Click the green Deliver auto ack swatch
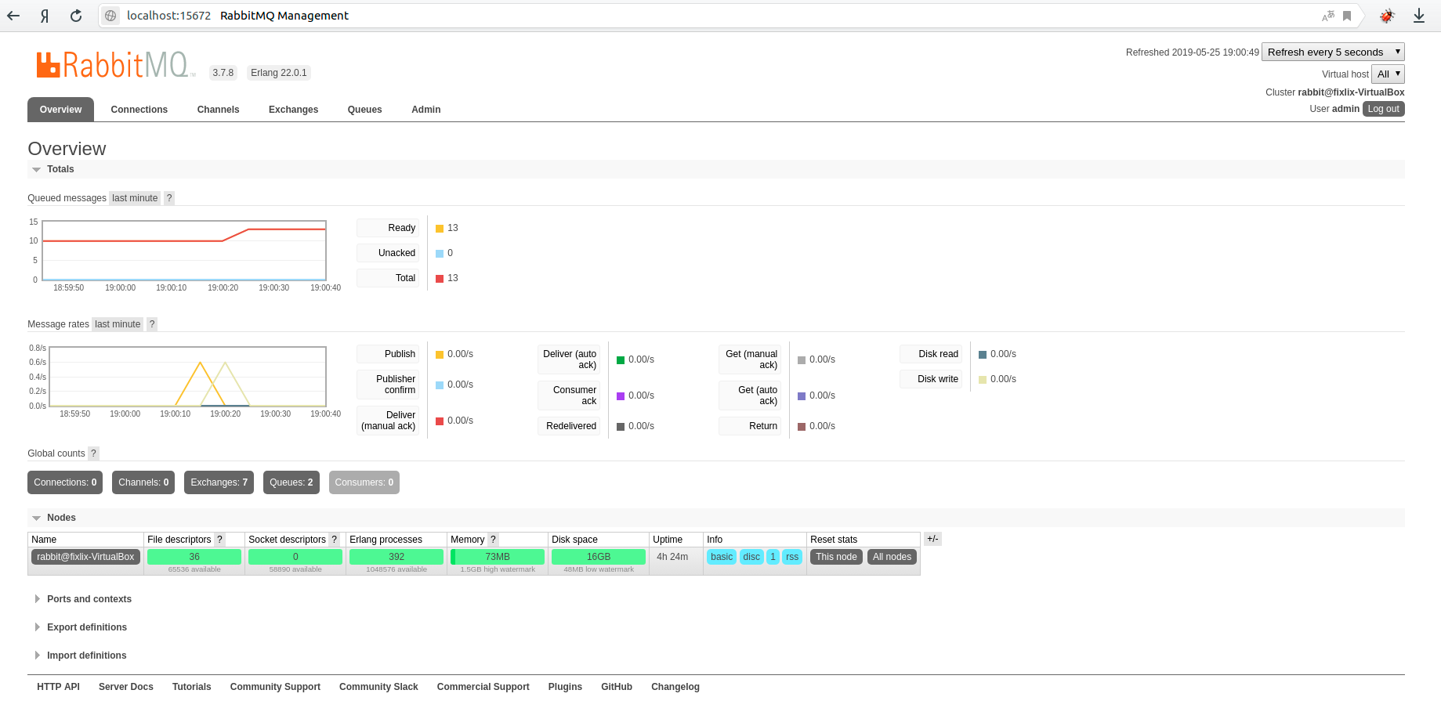The image size is (1441, 708). [x=621, y=360]
